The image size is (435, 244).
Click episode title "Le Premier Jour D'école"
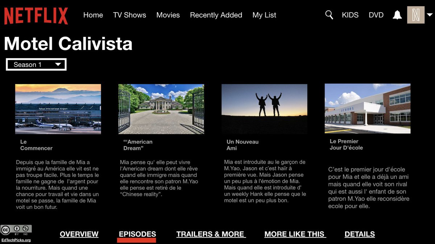(346, 144)
